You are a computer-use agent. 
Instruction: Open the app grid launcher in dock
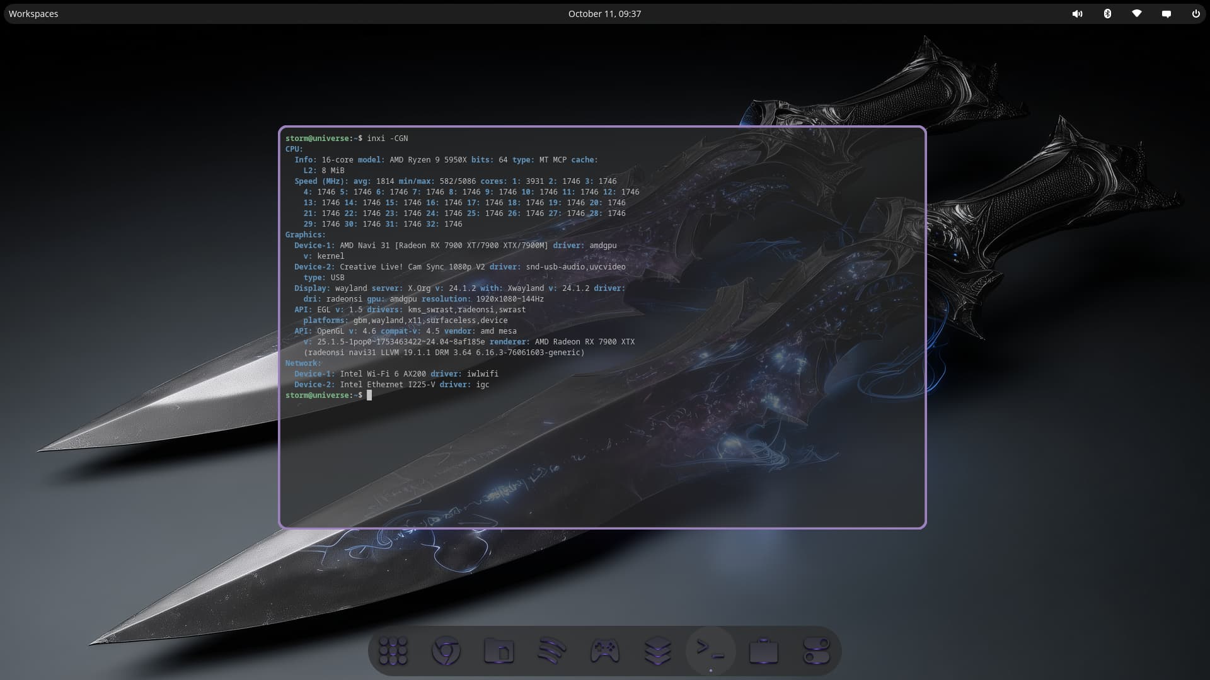point(393,651)
